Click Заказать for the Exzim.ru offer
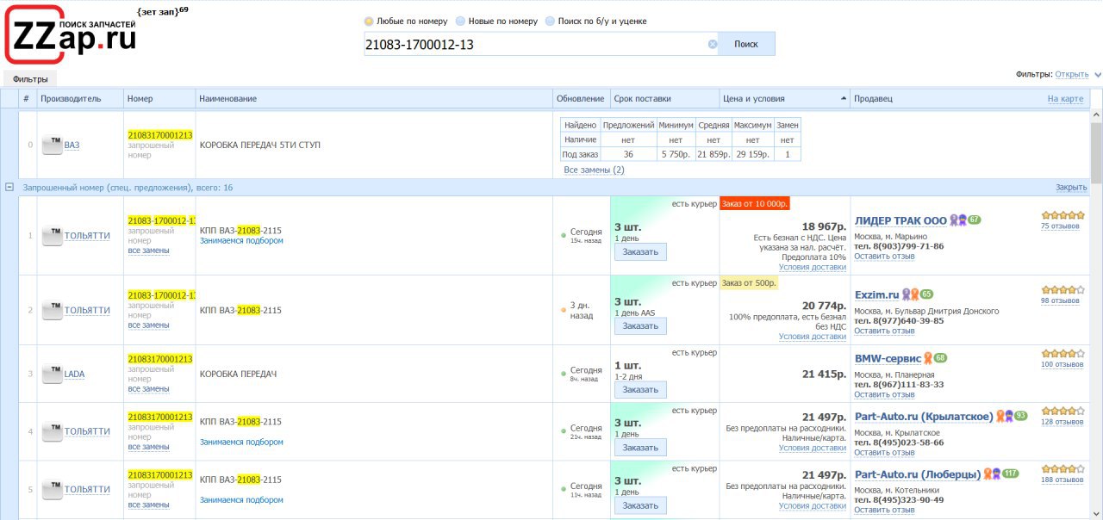 pos(640,326)
